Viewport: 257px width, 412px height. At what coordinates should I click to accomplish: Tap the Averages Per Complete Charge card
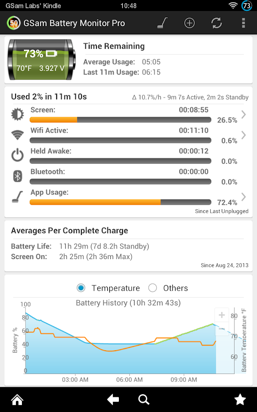pos(128,246)
